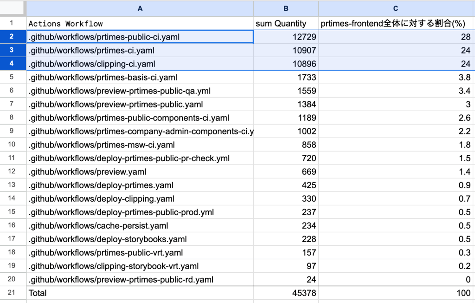The height and width of the screenshot is (303, 475).
Task: Select column C header
Action: coord(397,8)
